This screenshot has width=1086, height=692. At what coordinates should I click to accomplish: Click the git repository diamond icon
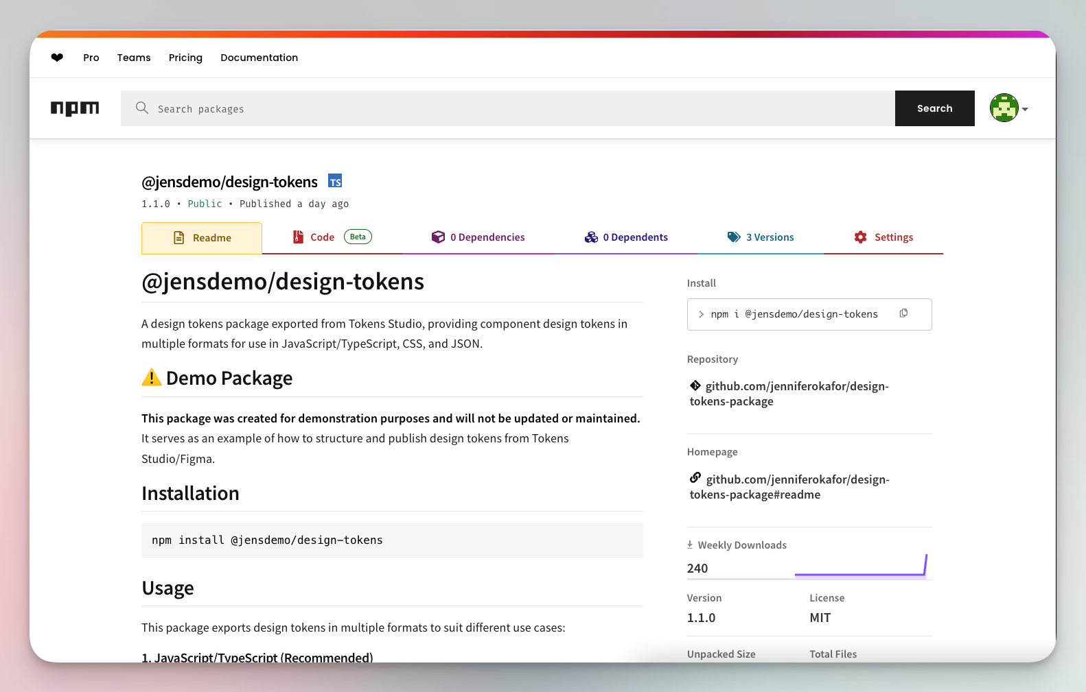click(x=695, y=385)
